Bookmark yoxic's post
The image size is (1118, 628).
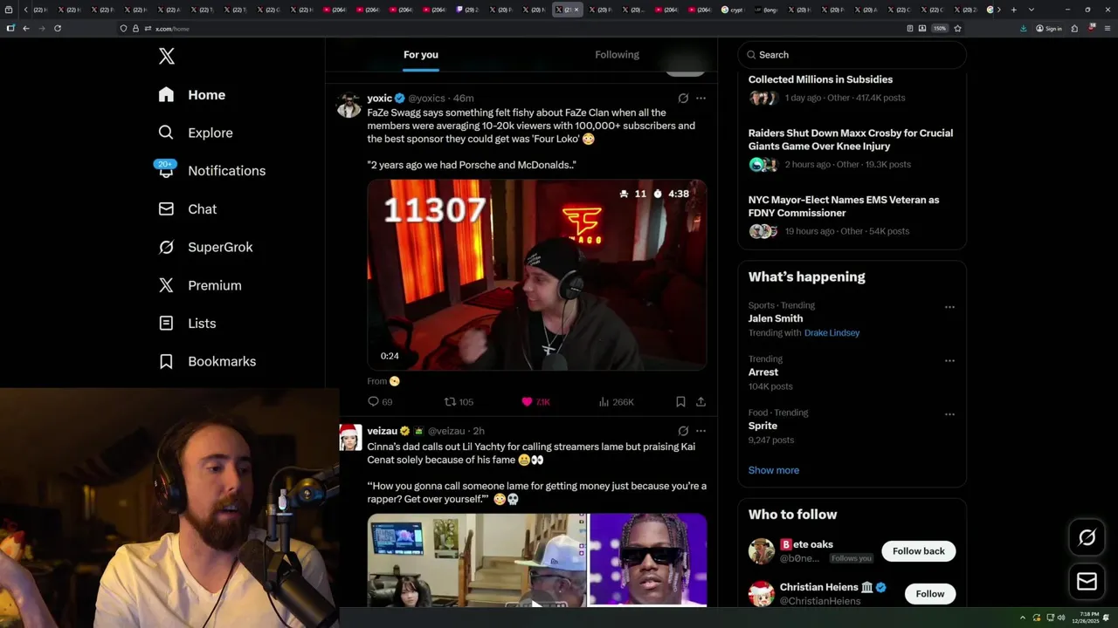pyautogui.click(x=680, y=402)
